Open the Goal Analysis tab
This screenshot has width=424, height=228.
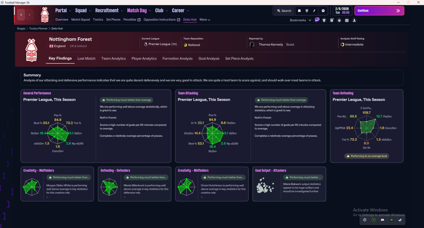pyautogui.click(x=209, y=58)
